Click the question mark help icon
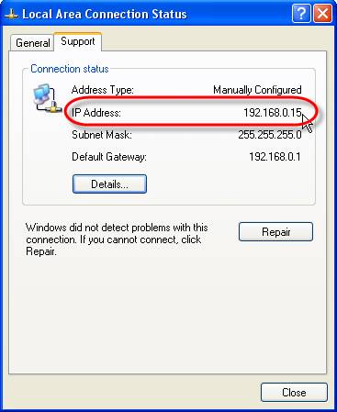 click(x=301, y=14)
